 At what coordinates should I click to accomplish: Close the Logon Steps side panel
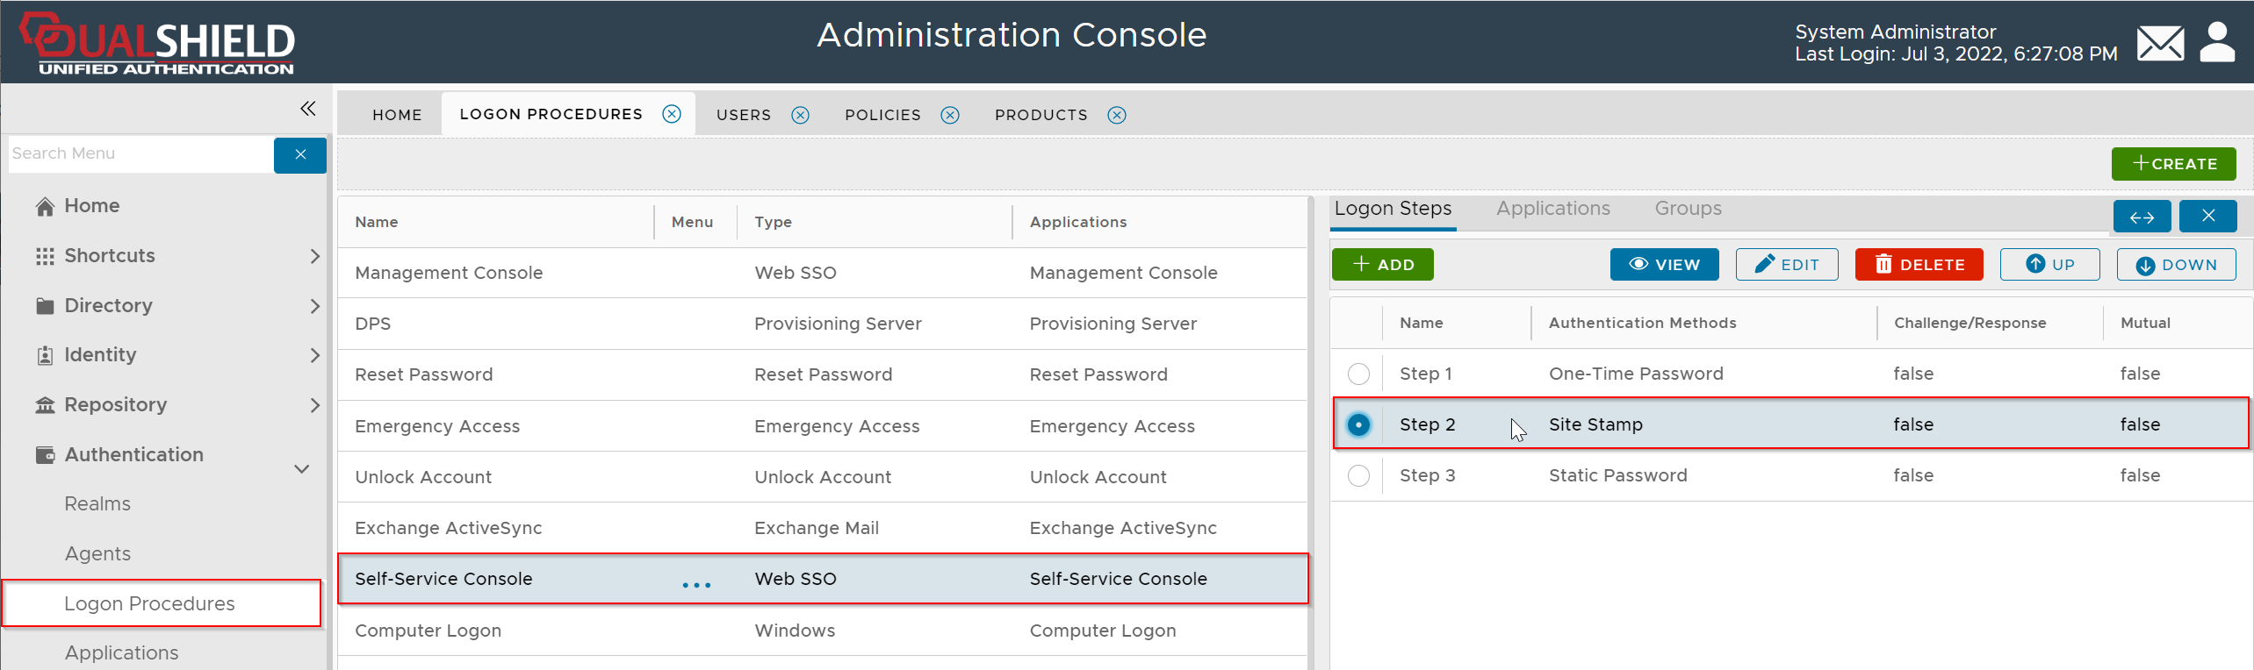pos(2207,217)
